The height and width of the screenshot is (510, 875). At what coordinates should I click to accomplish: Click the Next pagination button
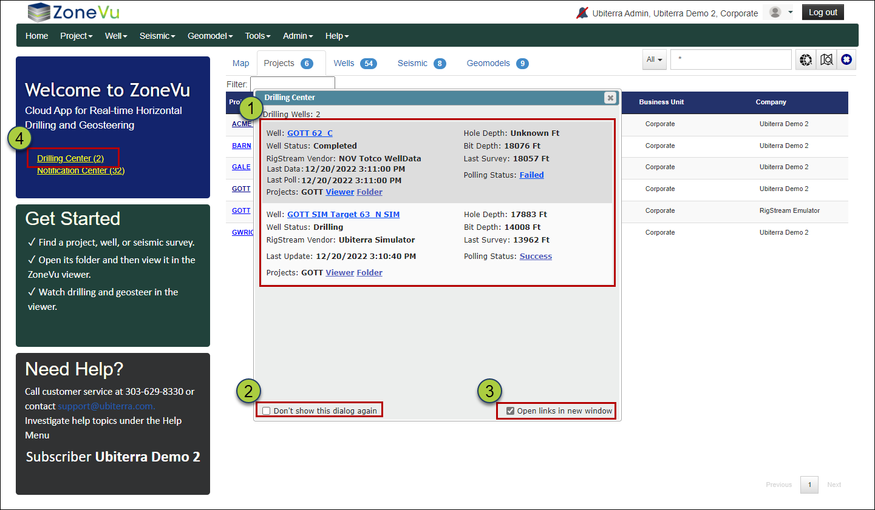click(x=834, y=485)
